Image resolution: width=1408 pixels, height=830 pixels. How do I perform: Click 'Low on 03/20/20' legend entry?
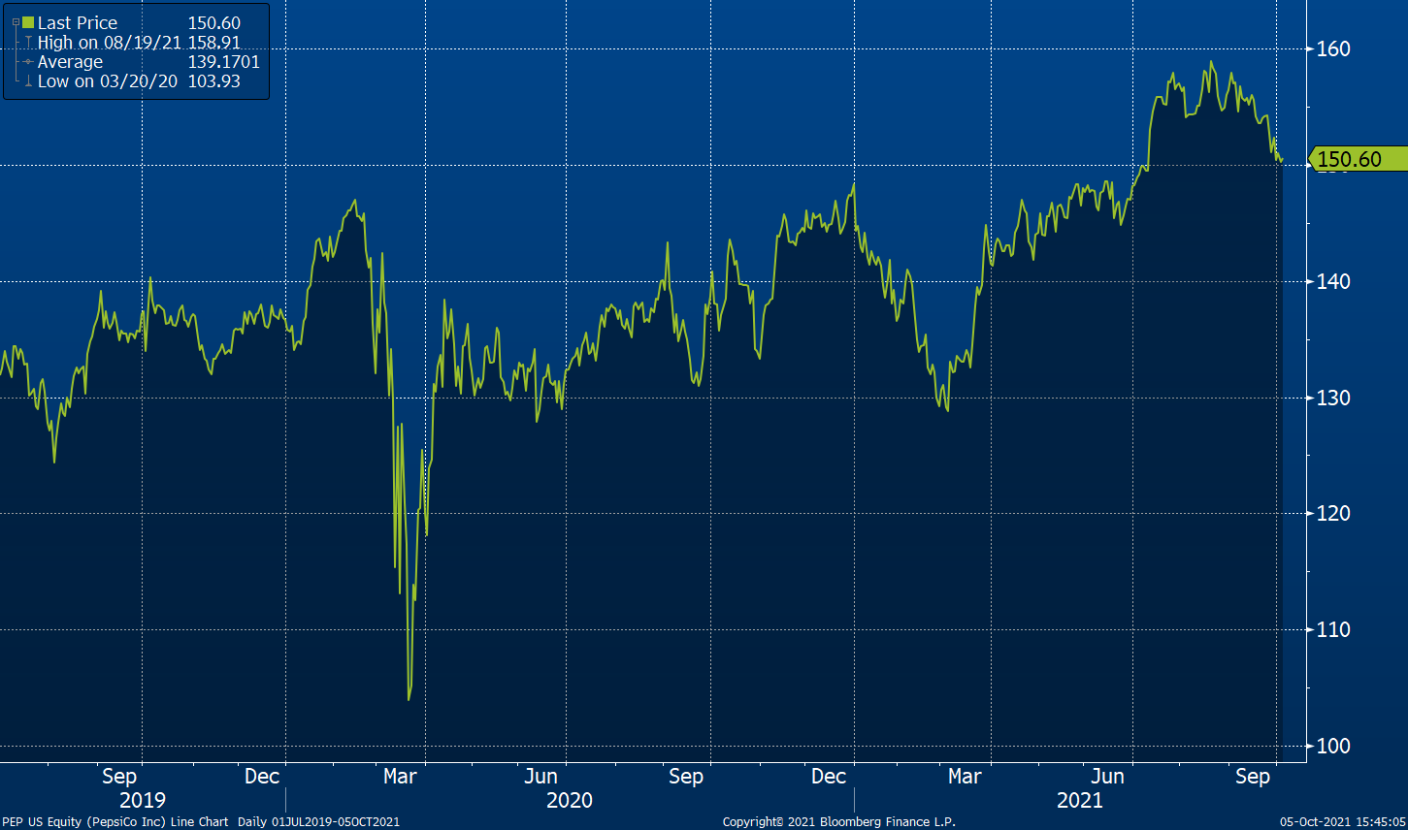[x=108, y=81]
